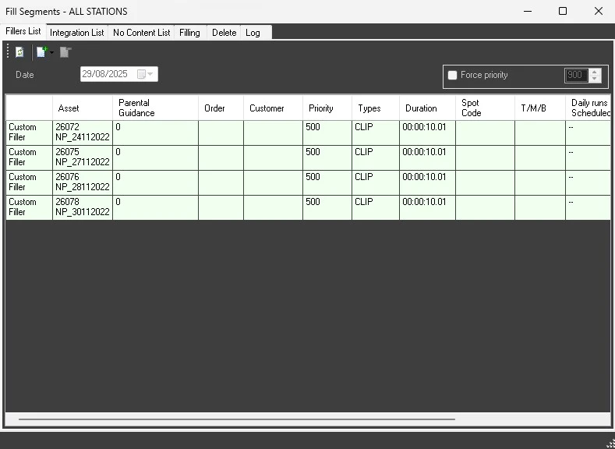
Task: Click the greyed-out delete filler icon
Action: pos(65,52)
